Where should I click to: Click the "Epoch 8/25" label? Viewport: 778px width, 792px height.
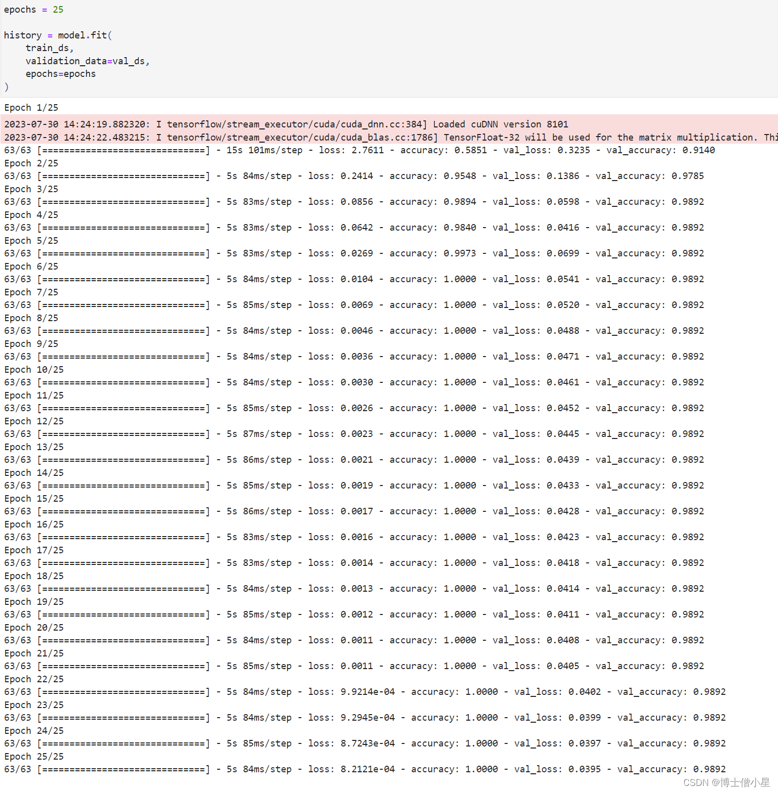point(31,318)
